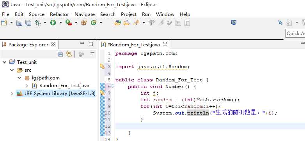Toggle Block Selection Mode icon
The height and width of the screenshot is (141, 305).
pyautogui.click(x=178, y=23)
